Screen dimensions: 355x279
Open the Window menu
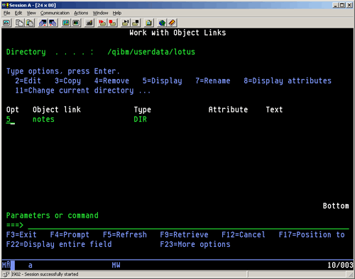[100, 13]
